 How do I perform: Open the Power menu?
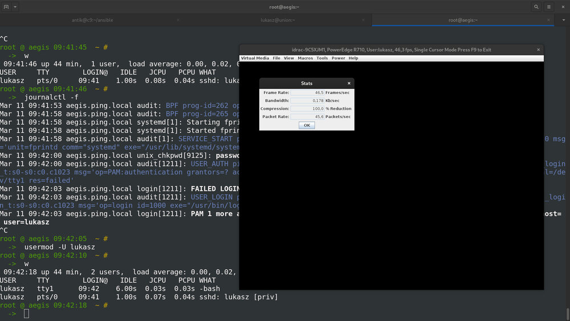pos(338,58)
